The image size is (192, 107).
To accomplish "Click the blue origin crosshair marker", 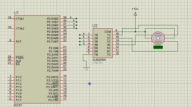I will (x=89, y=84).
